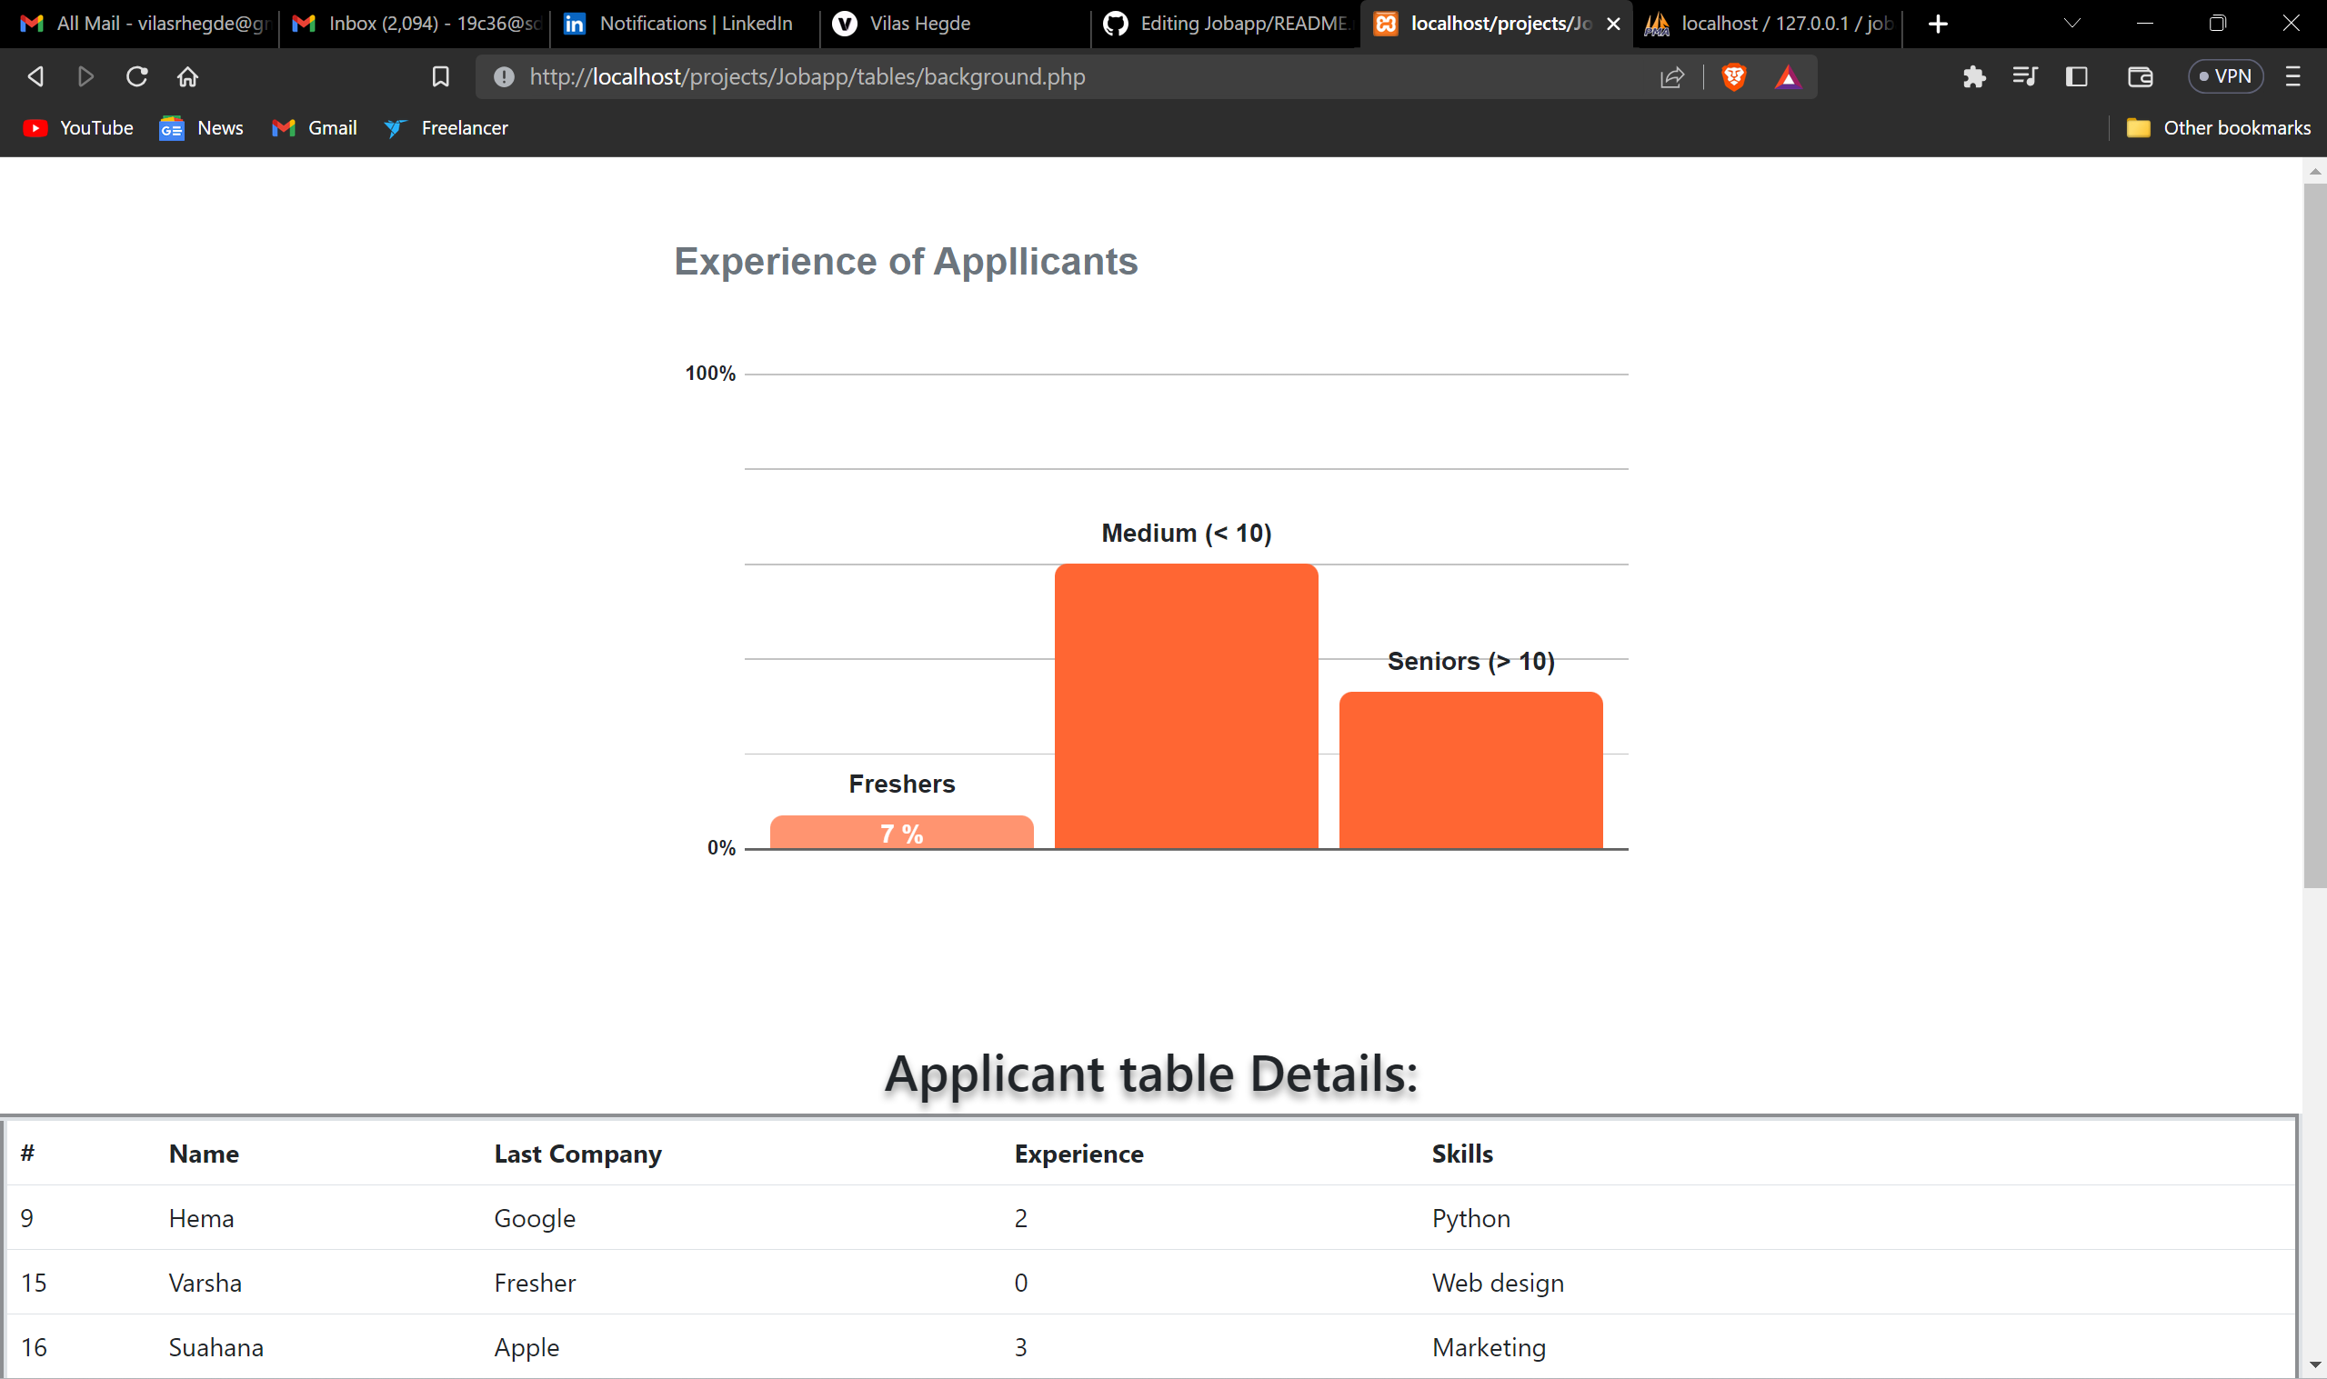Toggle the browser sidebar panel
The height and width of the screenshot is (1379, 2327).
click(2077, 76)
